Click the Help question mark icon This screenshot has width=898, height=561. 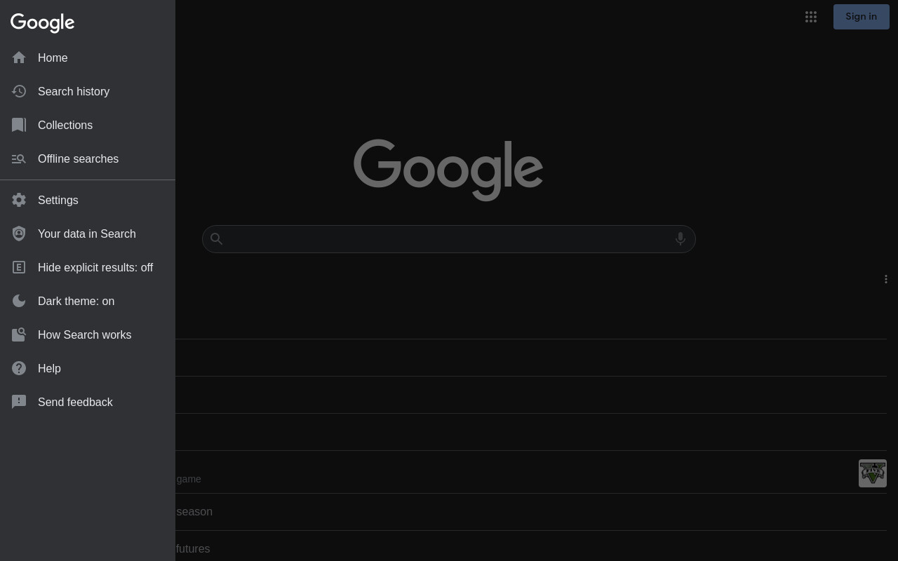pyautogui.click(x=19, y=368)
